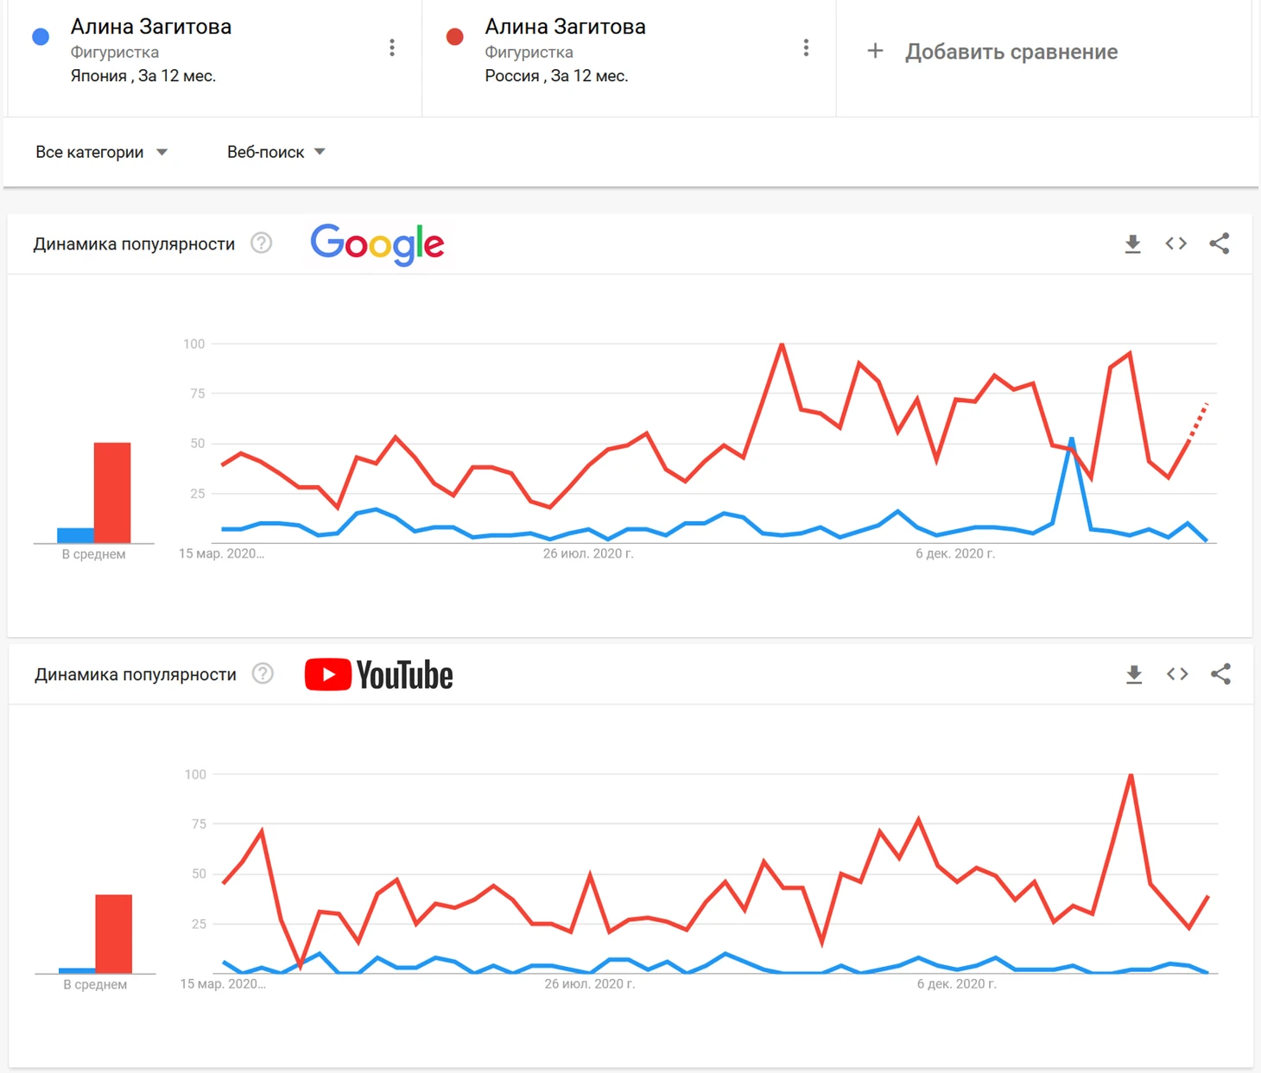Open help tooltip for Google chart title
Screen dimensions: 1261x1073
(x=262, y=243)
